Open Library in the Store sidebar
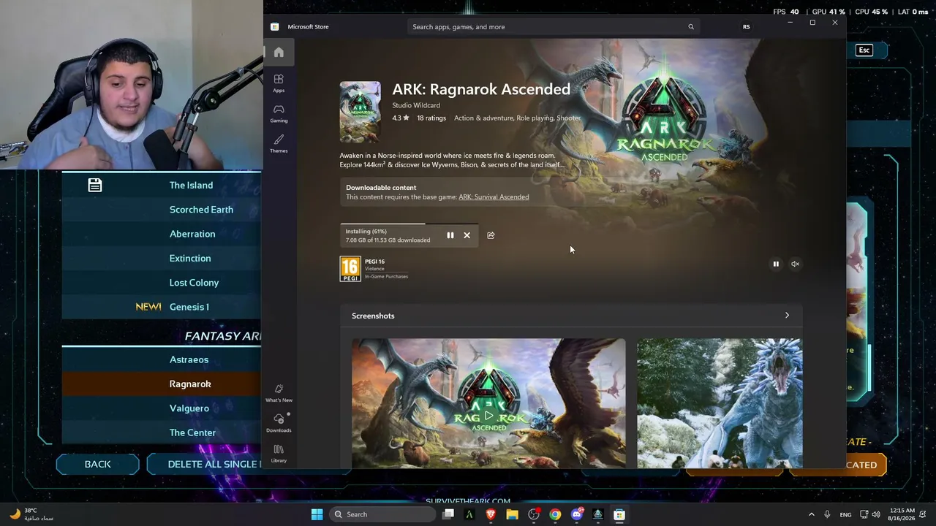The width and height of the screenshot is (936, 526). click(x=279, y=453)
